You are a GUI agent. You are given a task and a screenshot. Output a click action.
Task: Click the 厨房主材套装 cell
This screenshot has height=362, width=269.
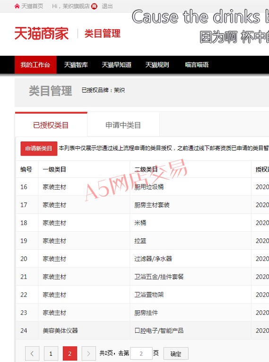tap(152, 205)
